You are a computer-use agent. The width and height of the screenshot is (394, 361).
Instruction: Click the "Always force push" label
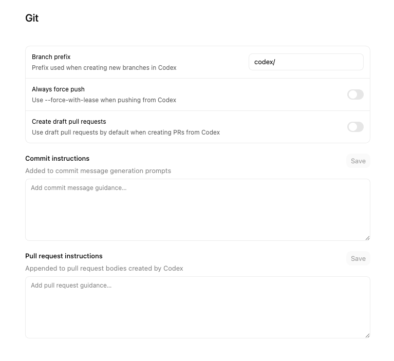tap(58, 89)
